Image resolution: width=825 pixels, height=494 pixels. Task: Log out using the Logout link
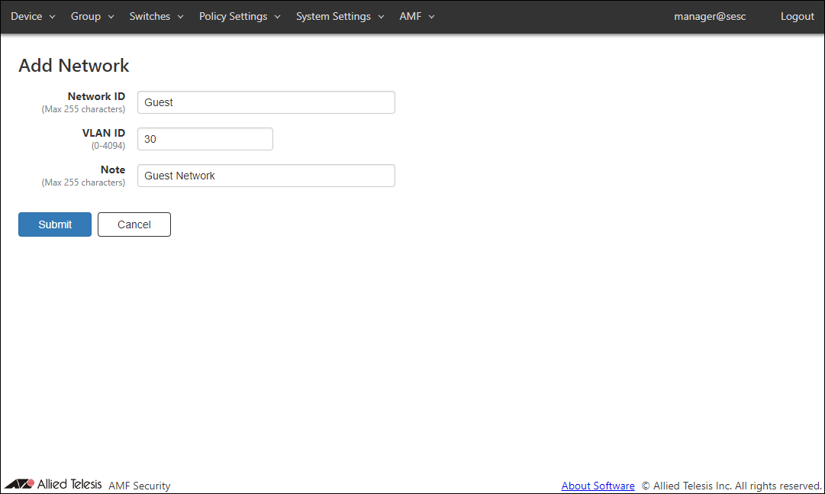coord(797,17)
